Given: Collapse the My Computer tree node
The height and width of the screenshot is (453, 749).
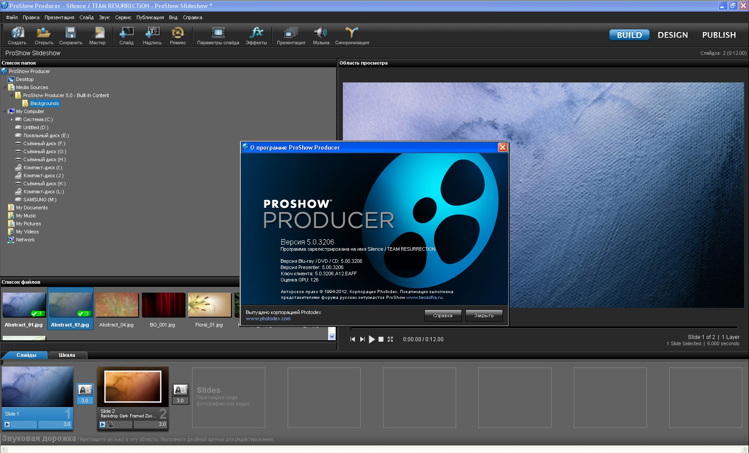Looking at the screenshot, I should click(5, 111).
